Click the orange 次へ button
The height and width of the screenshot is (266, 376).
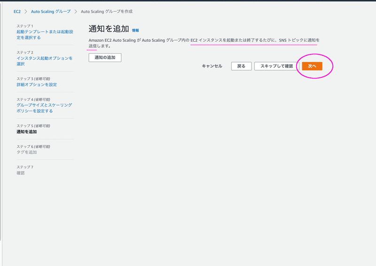tap(312, 66)
